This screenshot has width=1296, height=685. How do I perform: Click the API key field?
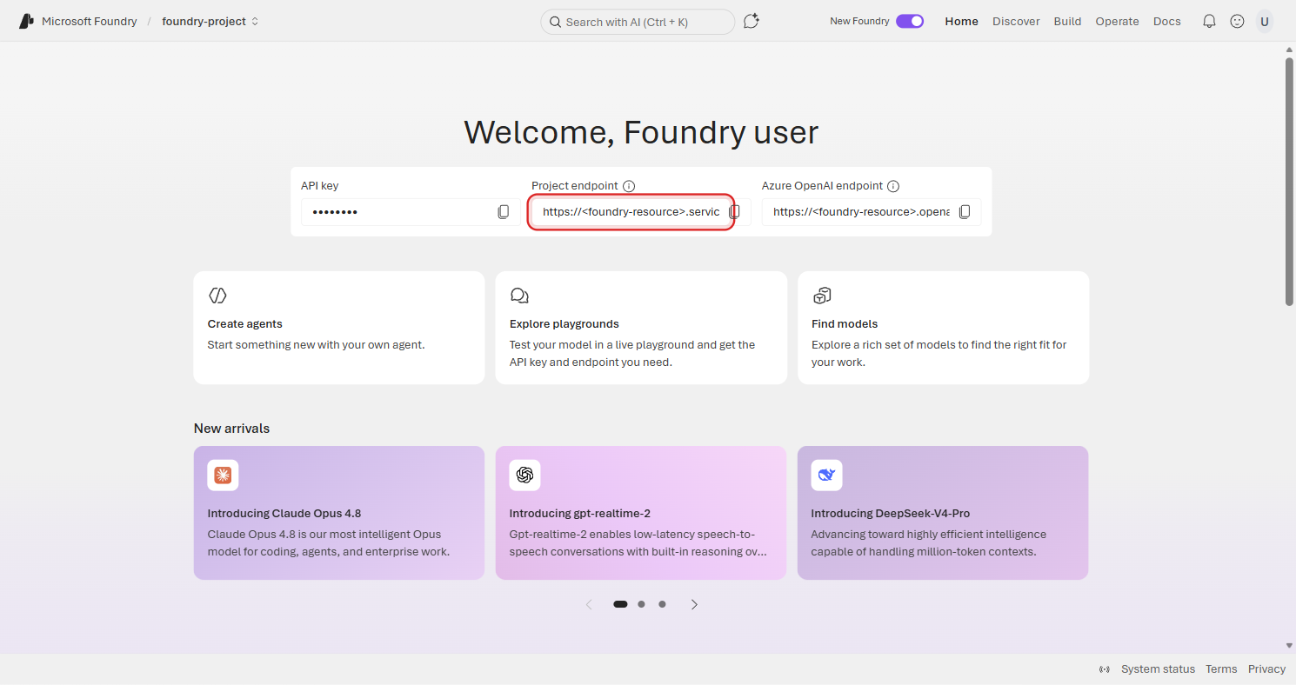click(411, 212)
